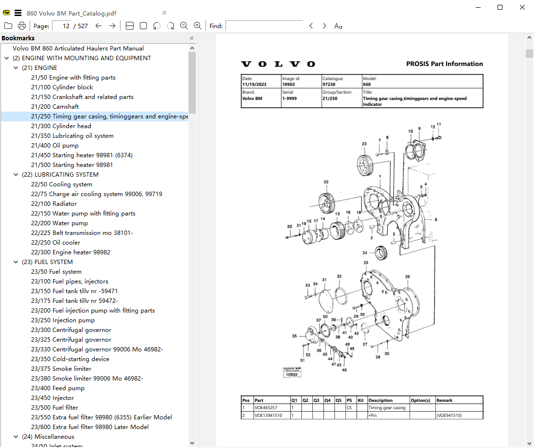Close the document tab
Screen dimensions: 534x448
[x=164, y=13]
